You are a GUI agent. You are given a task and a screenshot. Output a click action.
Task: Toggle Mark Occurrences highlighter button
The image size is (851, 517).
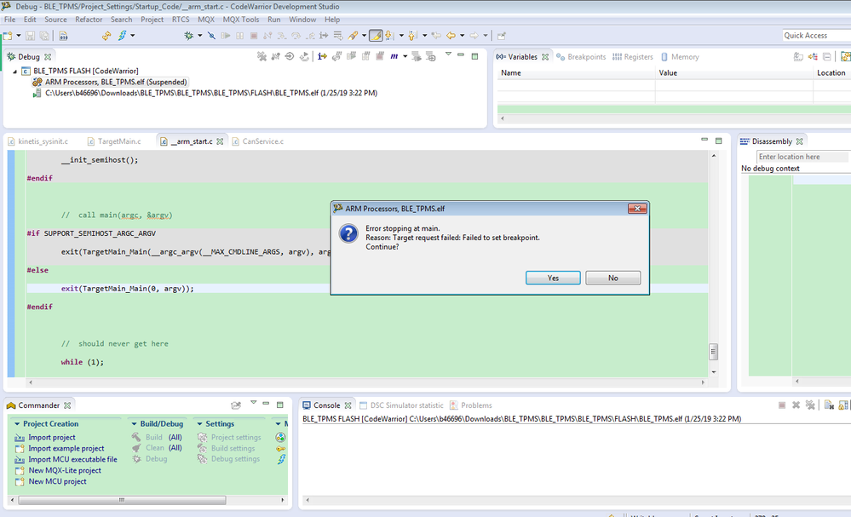click(376, 36)
